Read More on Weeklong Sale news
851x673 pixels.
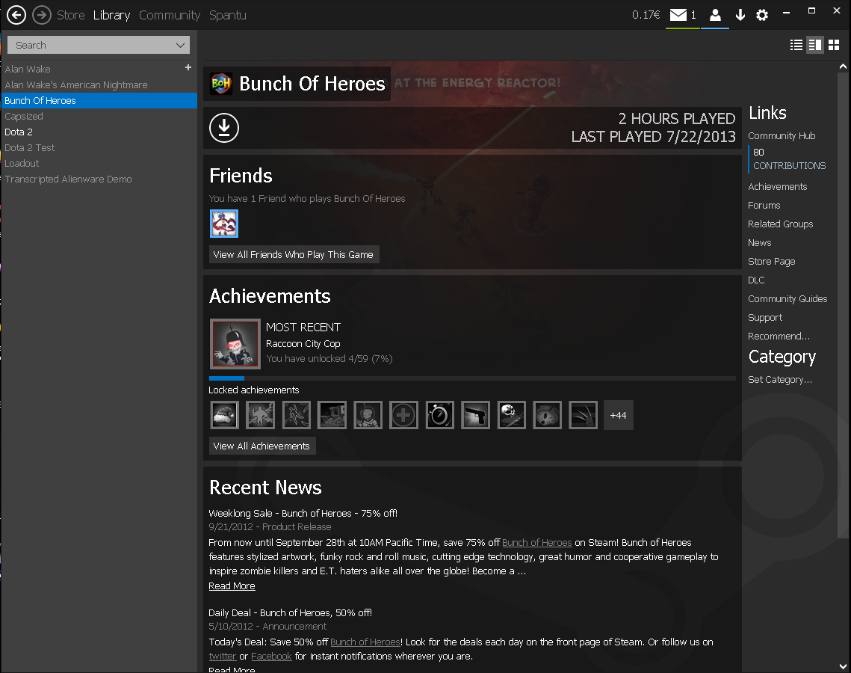click(x=232, y=586)
